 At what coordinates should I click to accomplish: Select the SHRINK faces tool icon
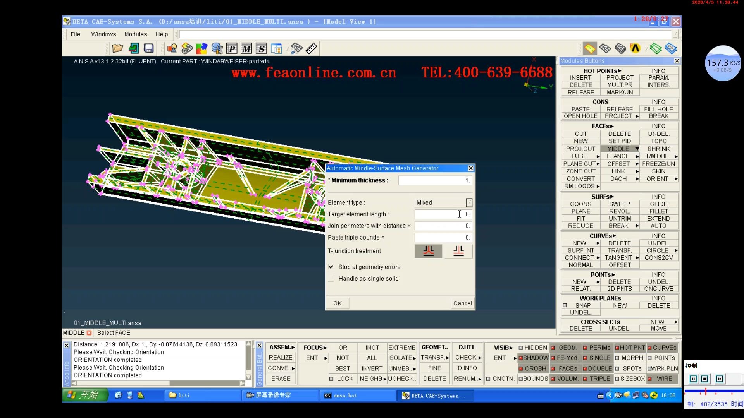point(659,149)
